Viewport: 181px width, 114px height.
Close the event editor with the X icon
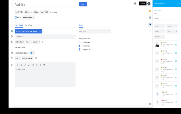[12, 5]
